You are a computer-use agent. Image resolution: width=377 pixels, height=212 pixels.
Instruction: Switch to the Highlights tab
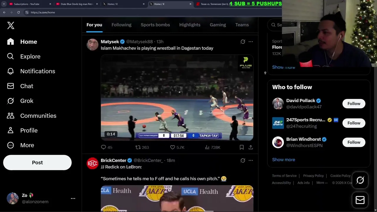pos(190,25)
